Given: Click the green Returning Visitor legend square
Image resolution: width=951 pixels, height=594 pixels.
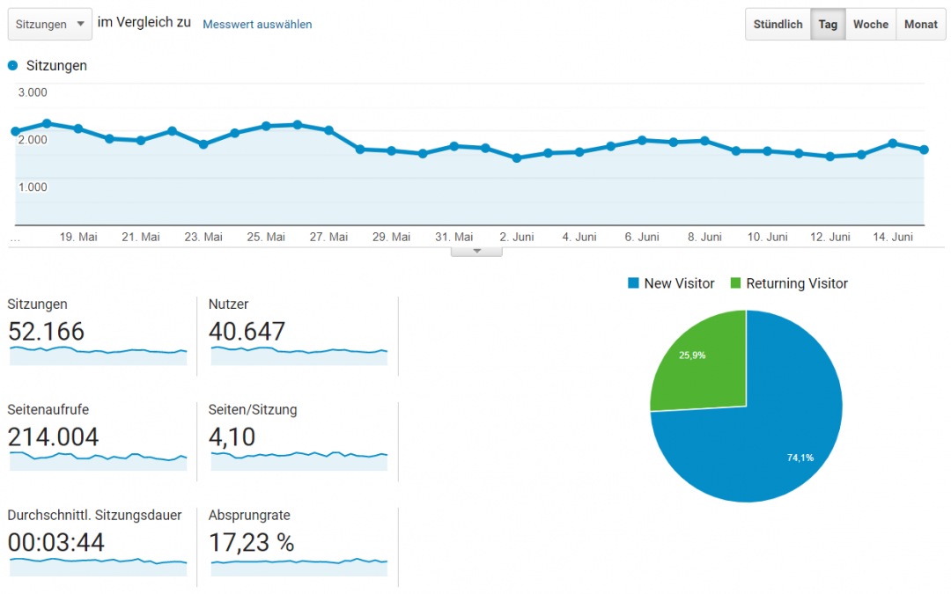Looking at the screenshot, I should coord(735,283).
